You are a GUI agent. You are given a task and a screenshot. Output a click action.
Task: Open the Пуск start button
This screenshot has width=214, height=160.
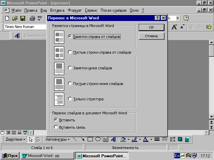click(10, 156)
